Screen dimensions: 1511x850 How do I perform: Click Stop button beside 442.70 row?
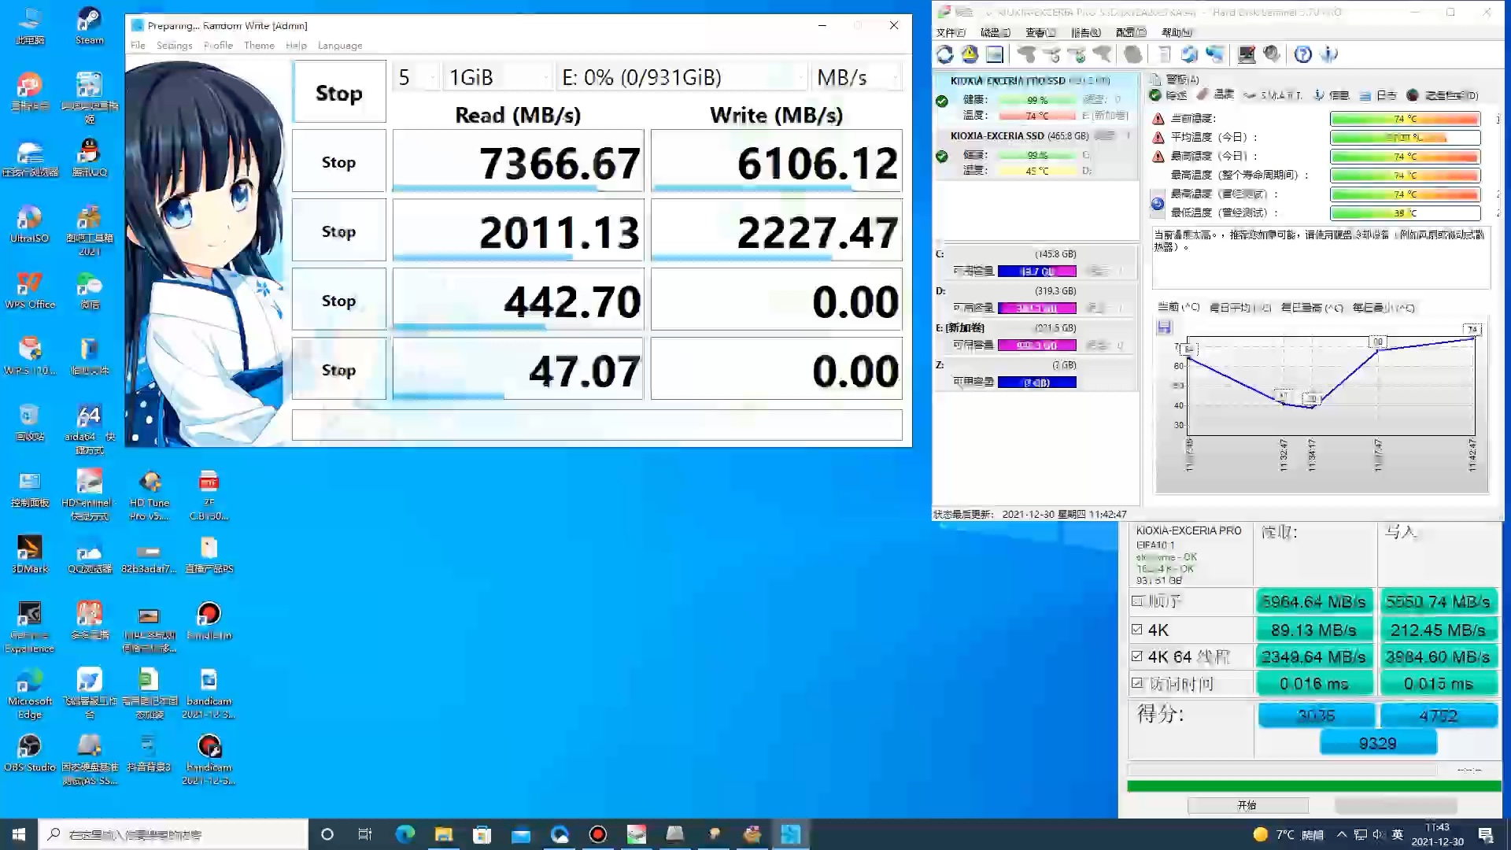coord(338,300)
